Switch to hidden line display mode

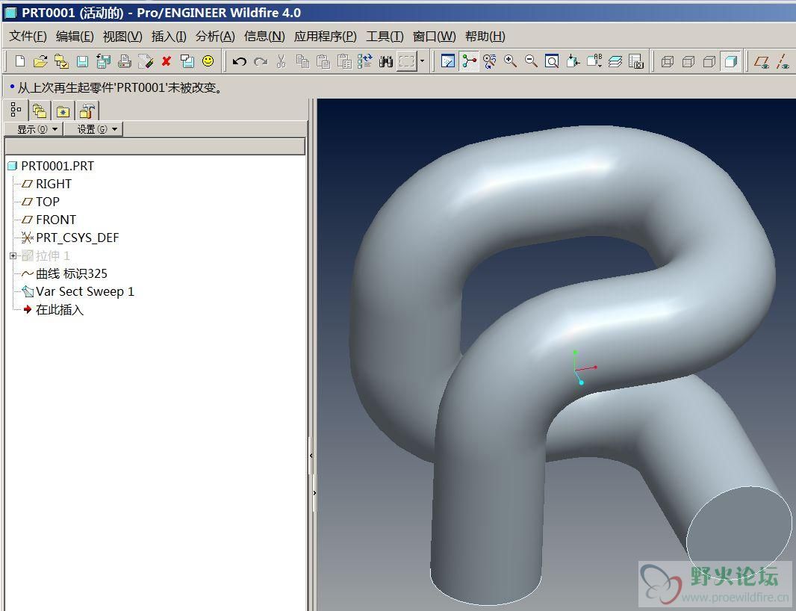pos(688,61)
